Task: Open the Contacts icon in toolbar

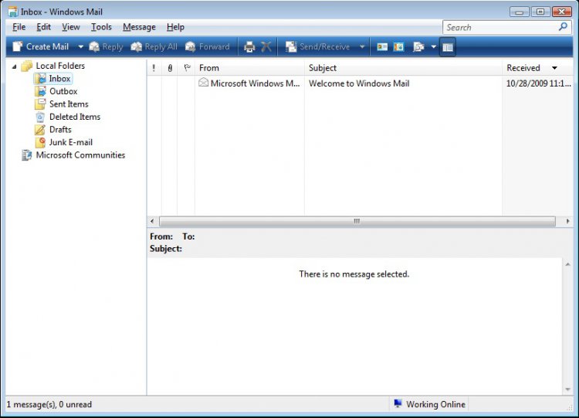Action: click(382, 47)
